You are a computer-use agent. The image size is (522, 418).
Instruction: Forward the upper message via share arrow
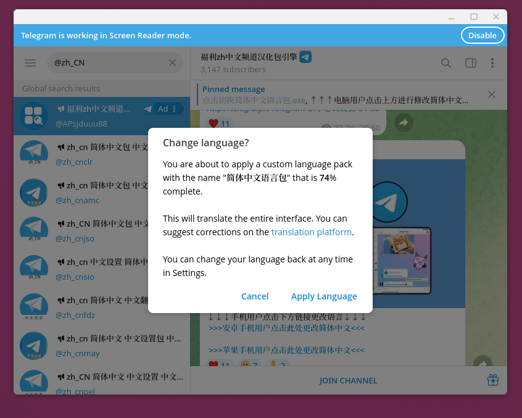404,123
